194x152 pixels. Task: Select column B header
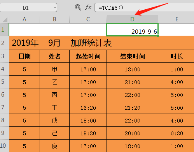click(x=54, y=19)
